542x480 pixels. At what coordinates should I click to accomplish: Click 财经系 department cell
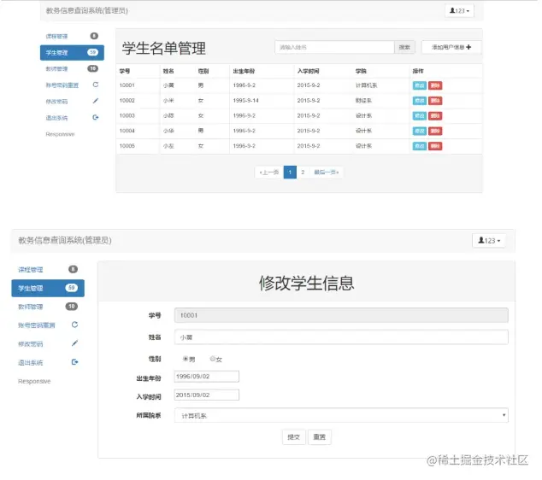(x=363, y=101)
